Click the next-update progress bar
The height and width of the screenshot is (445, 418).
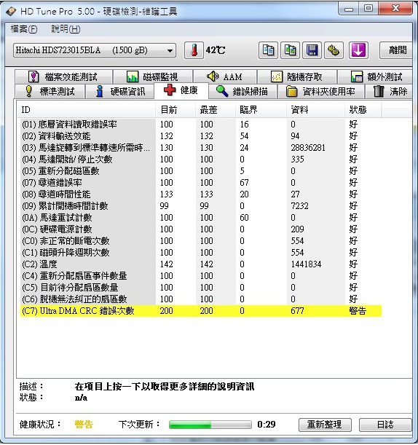pyautogui.click(x=210, y=425)
